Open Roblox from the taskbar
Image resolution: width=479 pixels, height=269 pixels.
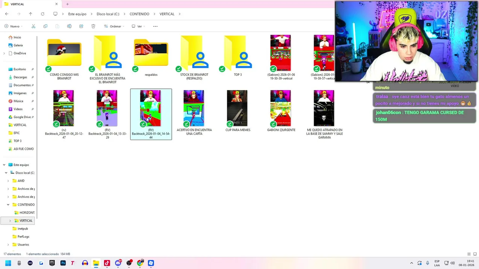[x=151, y=263]
